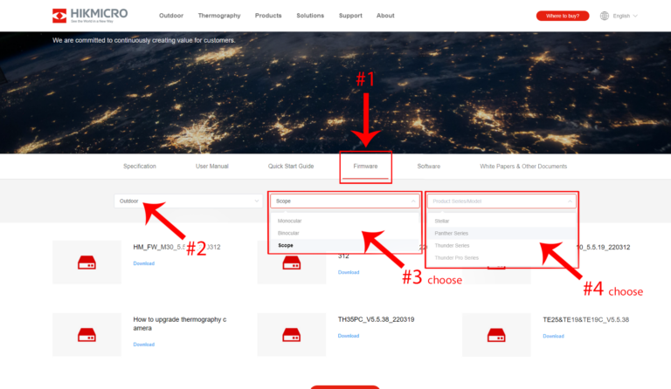Collapse the Scope product type dropdown

click(x=344, y=201)
